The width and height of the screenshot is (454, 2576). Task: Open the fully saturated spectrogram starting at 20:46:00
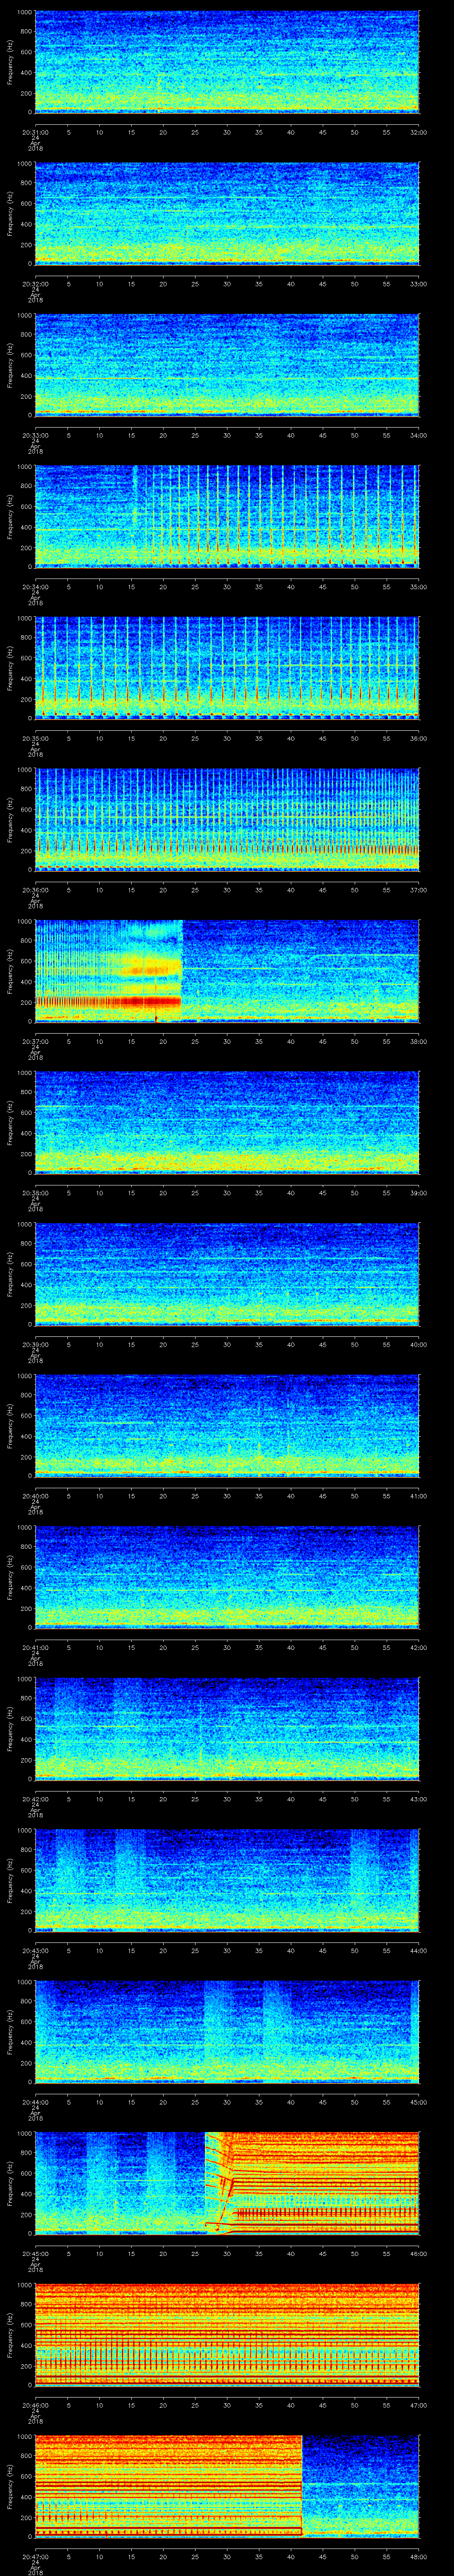(x=227, y=2334)
